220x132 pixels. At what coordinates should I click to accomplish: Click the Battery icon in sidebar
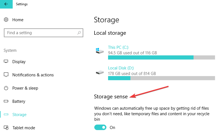click(6, 101)
